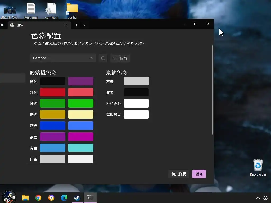Change the 選取背景 selection background swatch
Viewport: 271px width, 203px height.
[136, 114]
